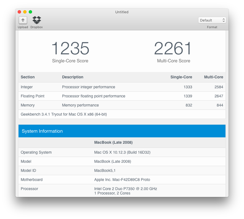Select Model value MacBook (Late 2008)
This screenshot has width=244, height=219.
coord(113,162)
